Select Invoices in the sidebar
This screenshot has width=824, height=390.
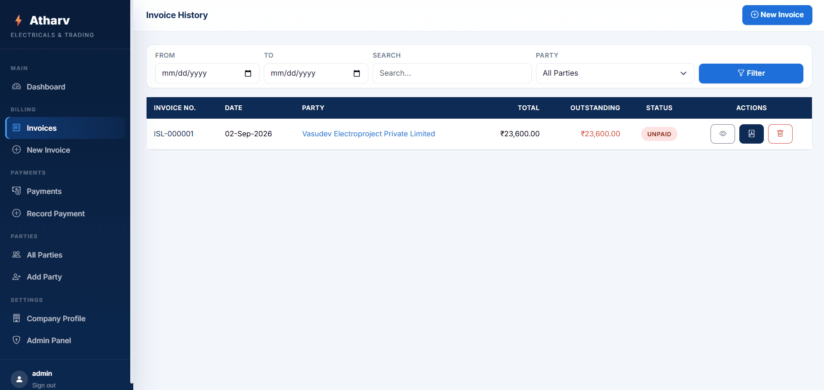tap(65, 128)
